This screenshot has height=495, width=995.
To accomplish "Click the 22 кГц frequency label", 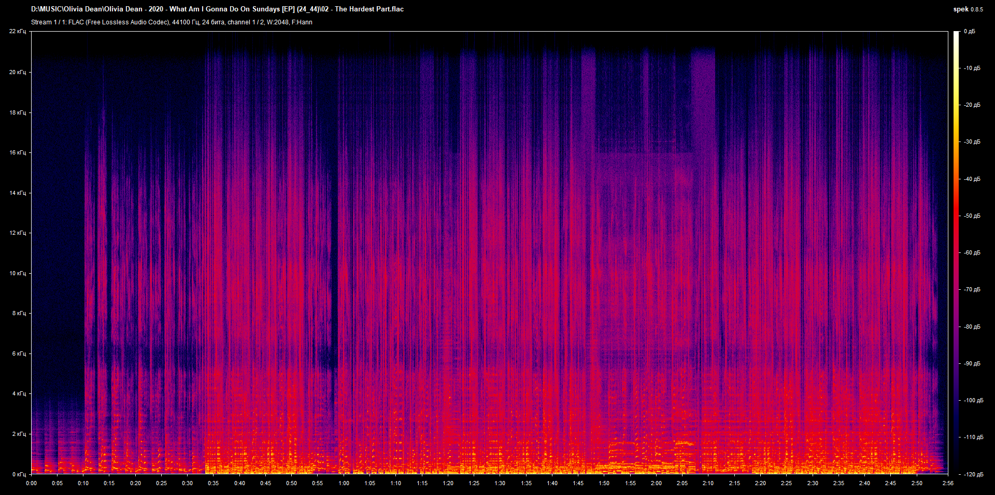I will click(x=18, y=32).
